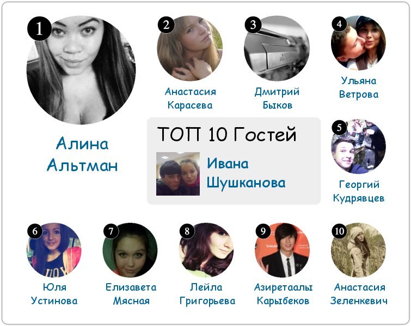
Task: Click the number 3 rank badge
Action: 253,25
